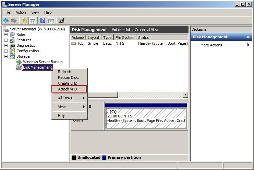Image resolution: width=254 pixels, height=170 pixels.
Task: Expand the Roles tree node
Action: (6, 35)
